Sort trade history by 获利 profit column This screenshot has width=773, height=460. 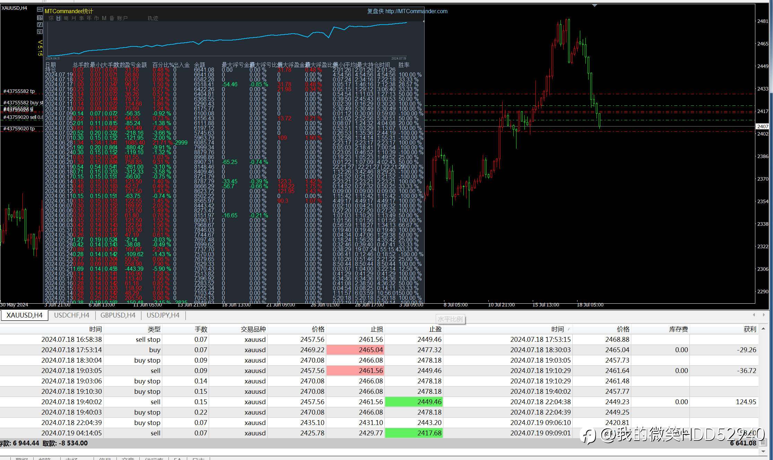point(749,329)
